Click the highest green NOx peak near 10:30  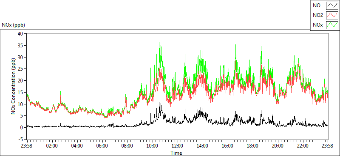tap(159, 43)
